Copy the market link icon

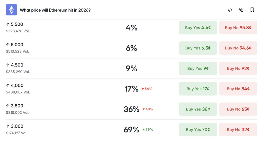coord(241,10)
